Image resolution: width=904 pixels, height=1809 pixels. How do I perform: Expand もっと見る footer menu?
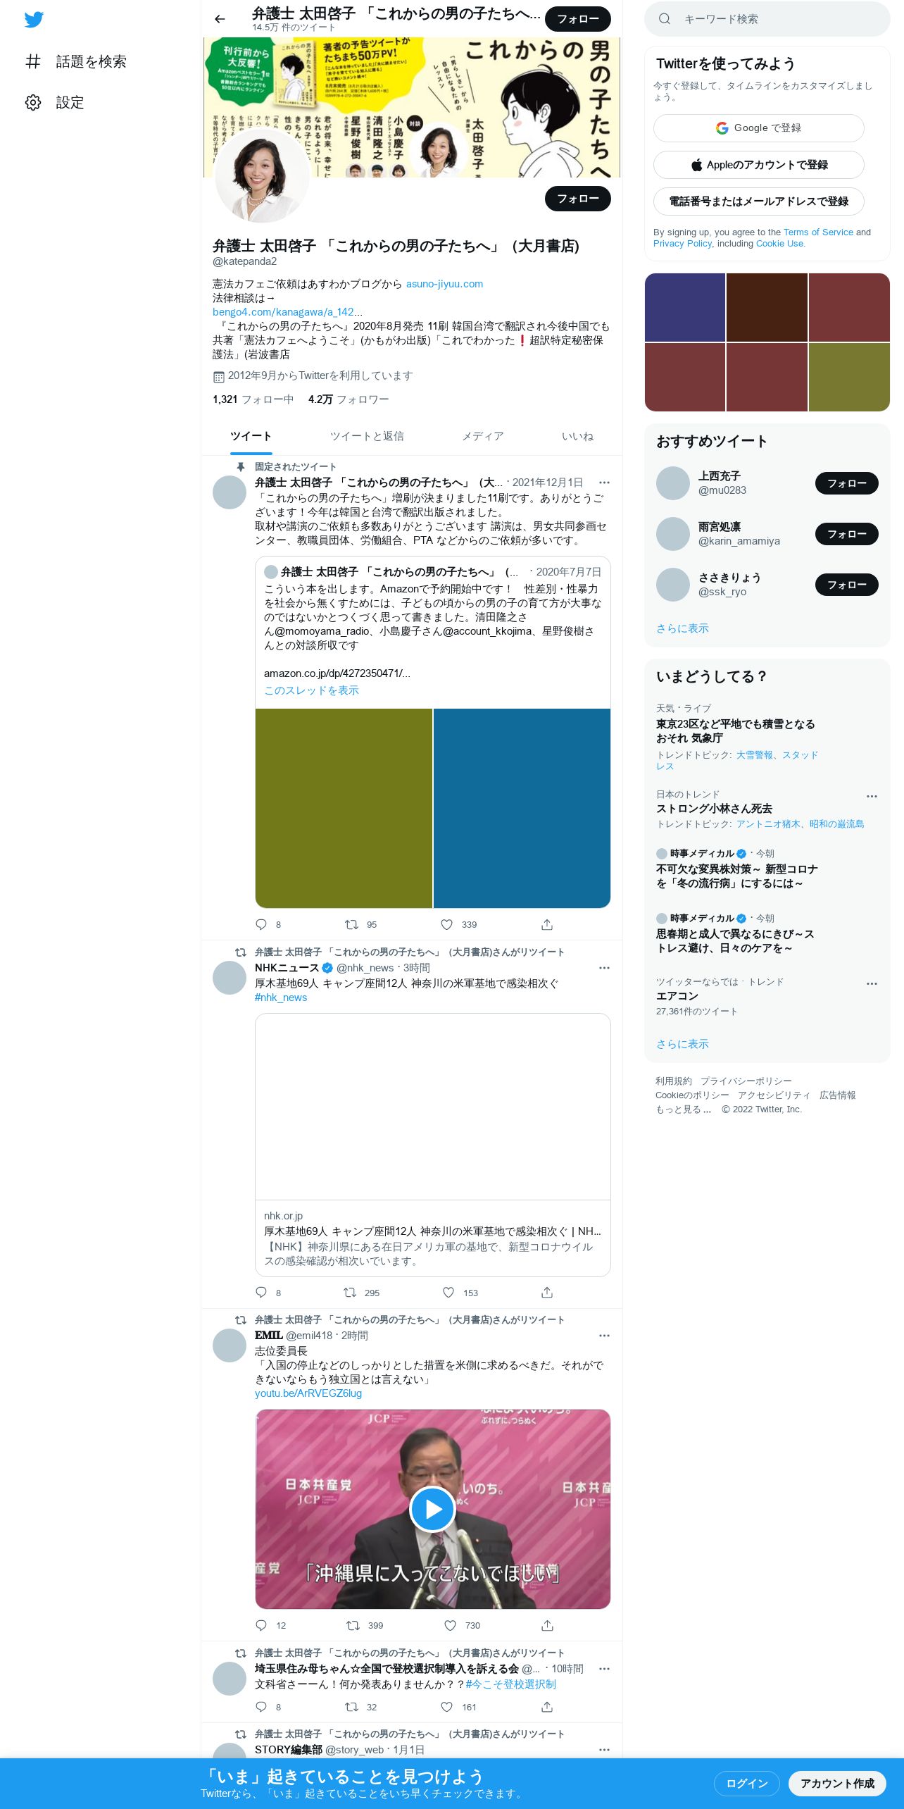click(x=683, y=1109)
